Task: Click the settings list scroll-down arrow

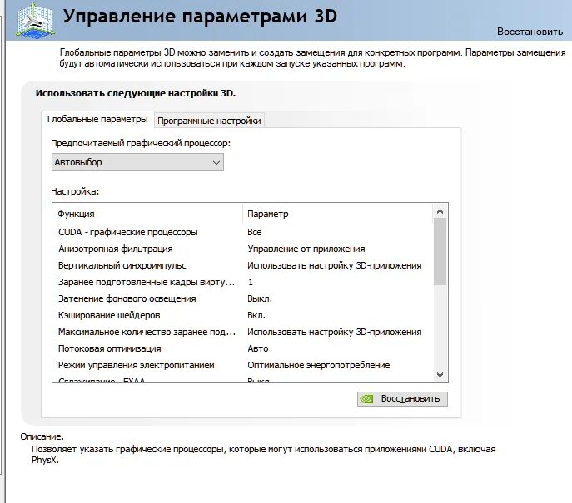Action: [x=440, y=375]
